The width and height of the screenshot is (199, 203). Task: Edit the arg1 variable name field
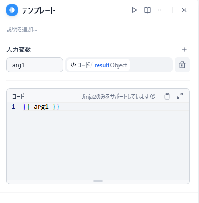[x=35, y=65]
